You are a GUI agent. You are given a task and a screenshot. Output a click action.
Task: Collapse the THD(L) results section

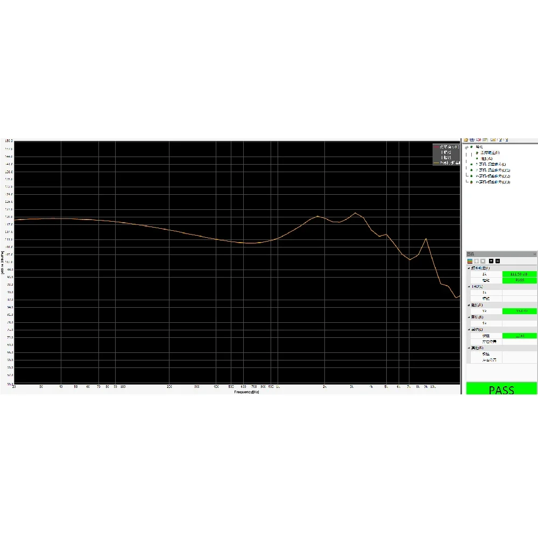pyautogui.click(x=469, y=287)
